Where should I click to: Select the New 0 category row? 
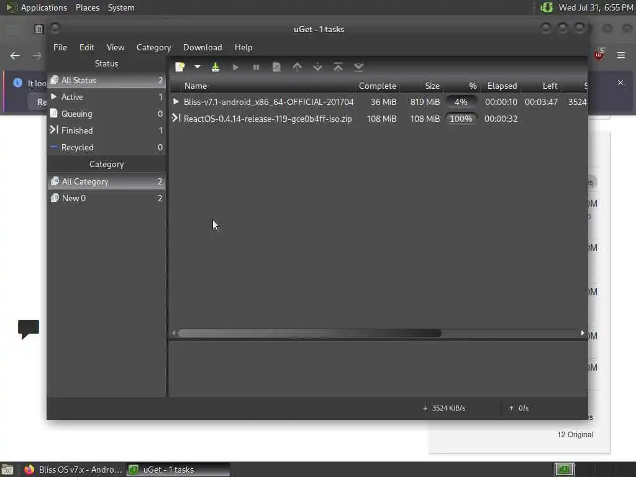point(107,198)
